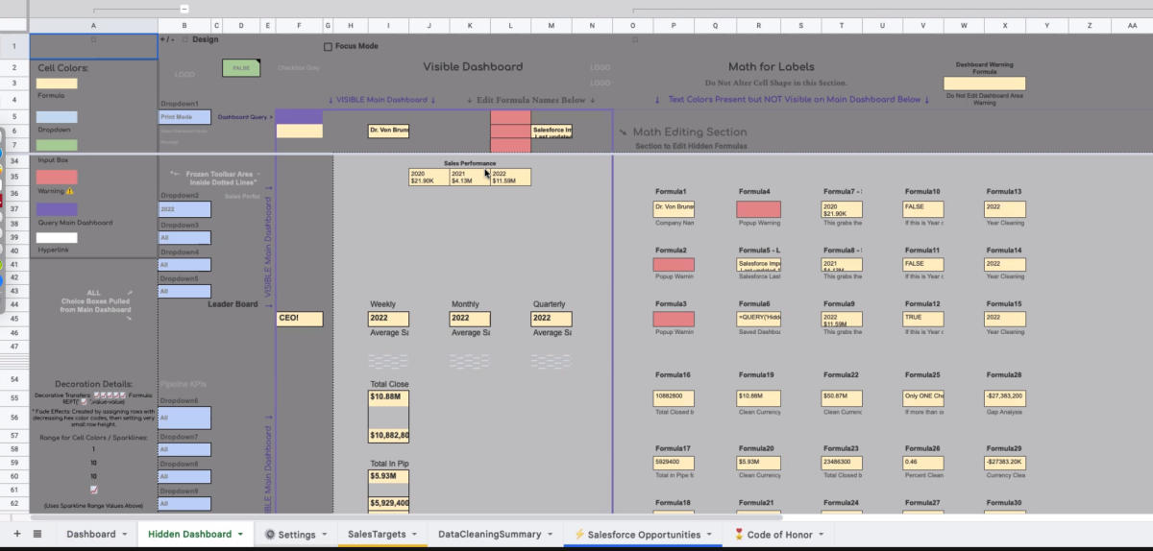Collapse column group with minus button
Image resolution: width=1153 pixels, height=551 pixels.
point(184,9)
